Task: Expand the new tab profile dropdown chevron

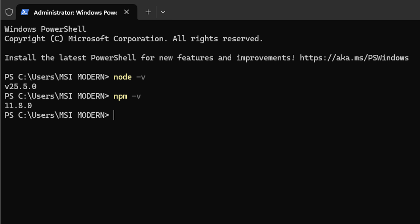Action: click(x=163, y=12)
